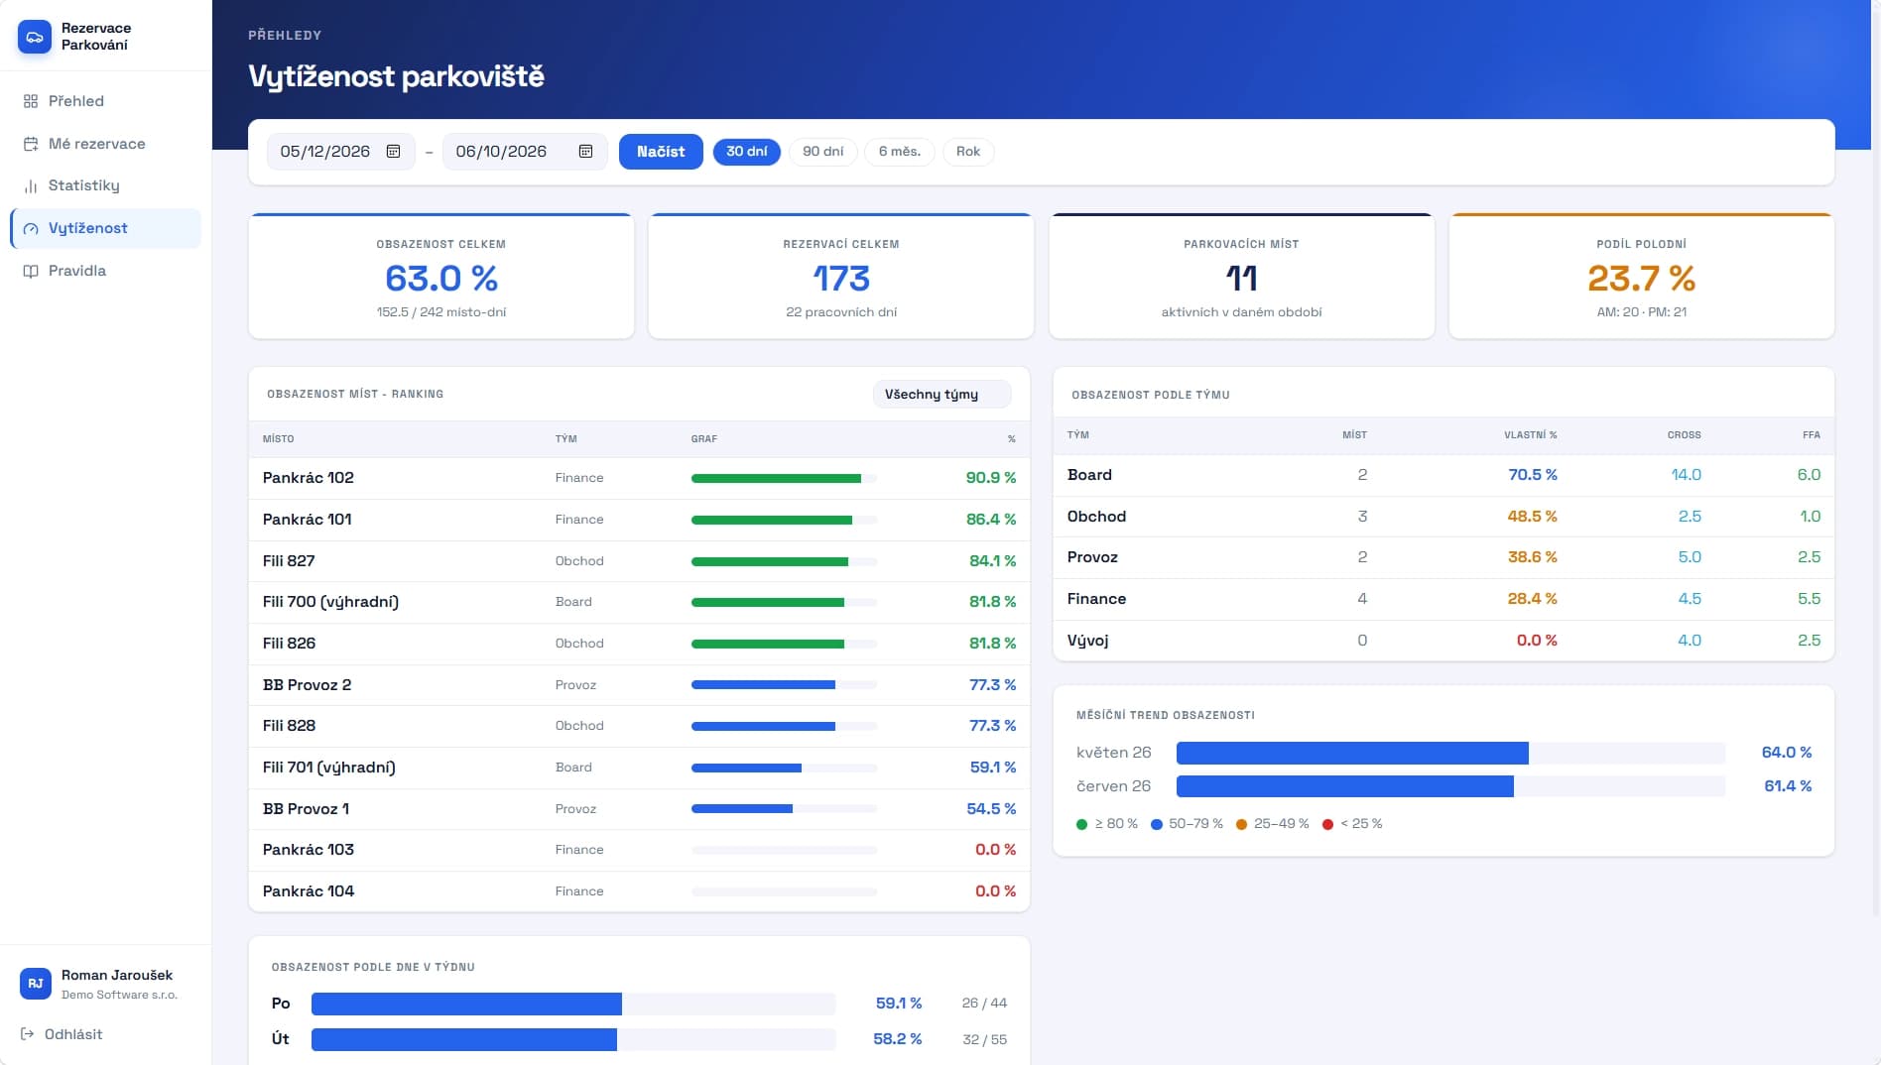Click the Statistiky bar chart icon
Screen dimensions: 1881x1065
click(31, 185)
